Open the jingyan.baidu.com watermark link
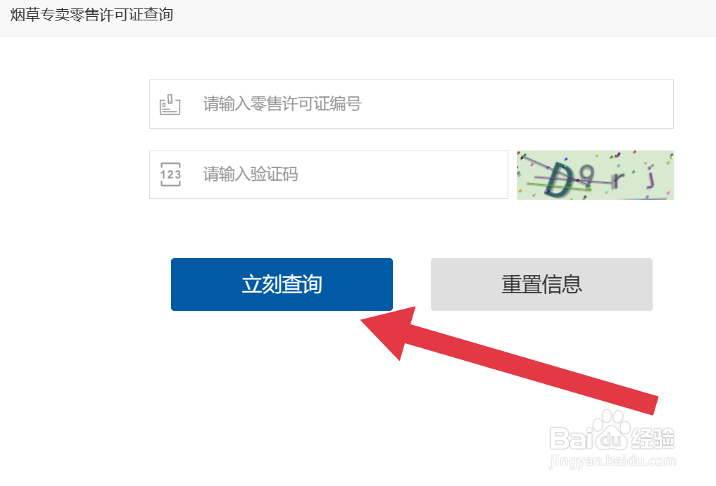The height and width of the screenshot is (486, 716). (613, 461)
